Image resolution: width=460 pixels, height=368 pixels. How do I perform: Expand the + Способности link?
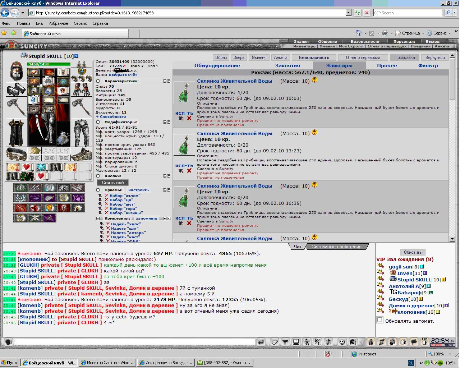(x=111, y=116)
